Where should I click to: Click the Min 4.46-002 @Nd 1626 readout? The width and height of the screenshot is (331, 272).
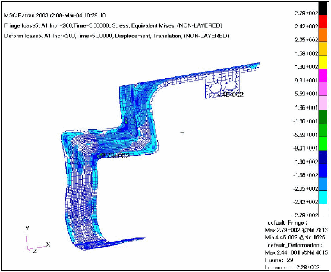pyautogui.click(x=295, y=238)
